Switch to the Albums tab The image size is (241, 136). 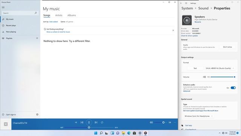click(x=72, y=15)
